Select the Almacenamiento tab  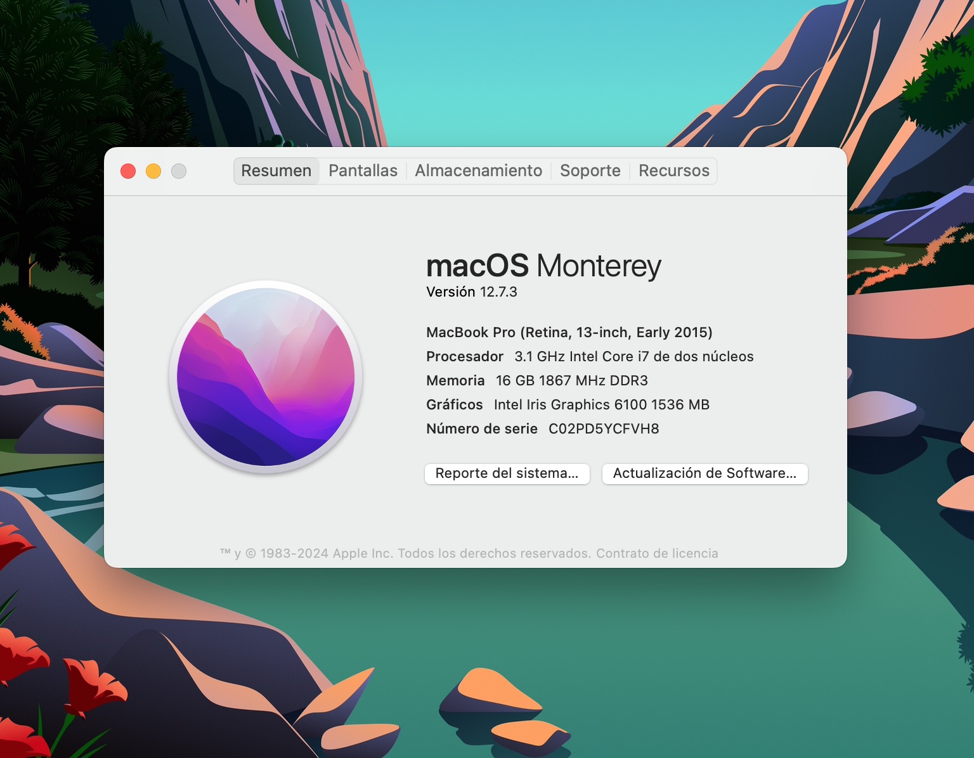point(478,171)
